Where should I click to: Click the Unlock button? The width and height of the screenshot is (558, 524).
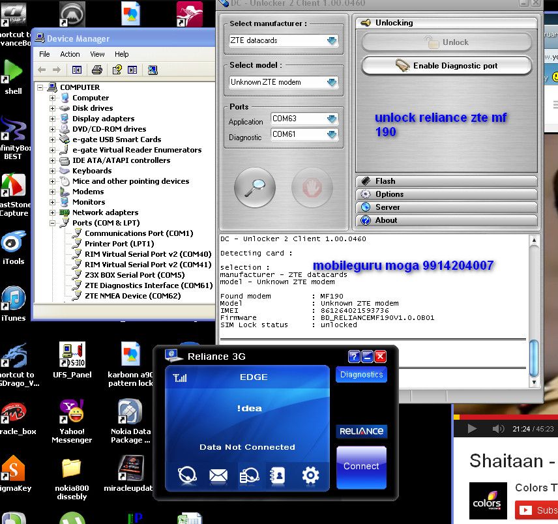pyautogui.click(x=447, y=42)
